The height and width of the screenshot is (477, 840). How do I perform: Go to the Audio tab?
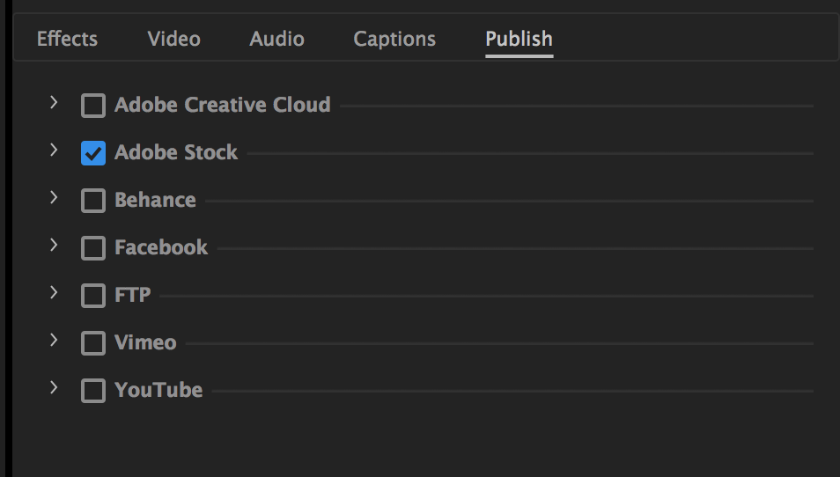point(276,40)
